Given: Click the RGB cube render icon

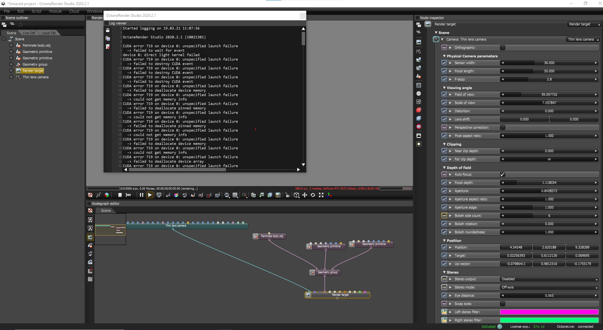Looking at the screenshot, I should point(107,195).
